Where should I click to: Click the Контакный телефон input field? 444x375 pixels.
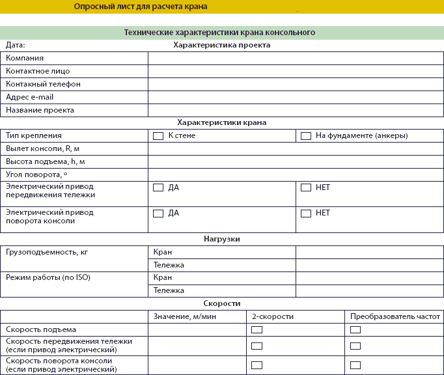pyautogui.click(x=296, y=85)
